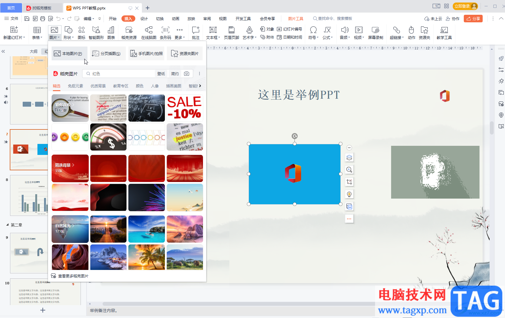Open 页眉页脚 header and footer
505x318 pixels.
click(x=231, y=33)
